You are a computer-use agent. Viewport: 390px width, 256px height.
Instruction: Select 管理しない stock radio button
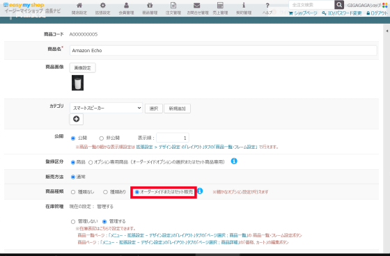click(73, 221)
